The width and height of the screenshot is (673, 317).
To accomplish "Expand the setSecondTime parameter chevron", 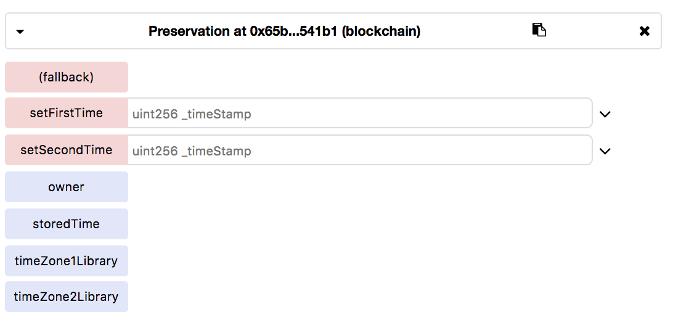I will [x=605, y=151].
